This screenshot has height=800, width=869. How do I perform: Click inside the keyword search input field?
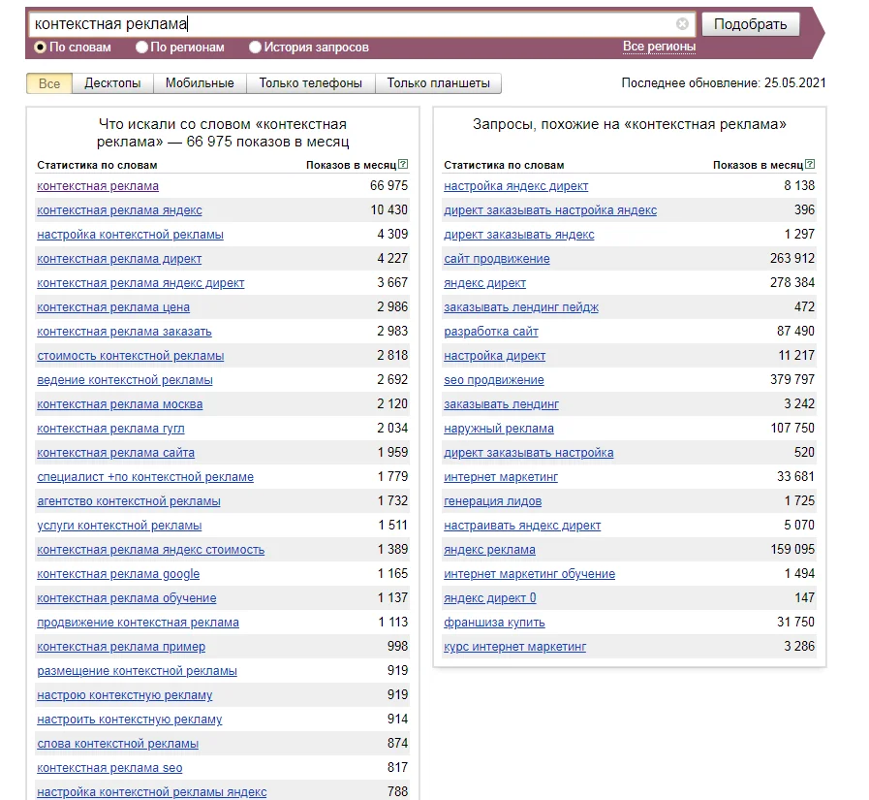click(x=291, y=23)
